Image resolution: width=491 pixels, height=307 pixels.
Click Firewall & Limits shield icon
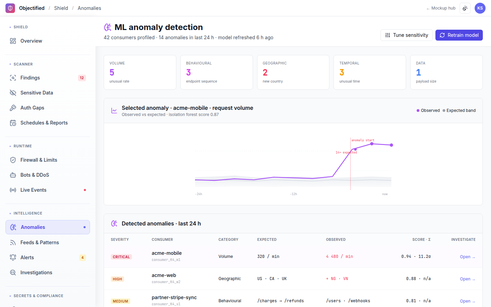[13, 160]
